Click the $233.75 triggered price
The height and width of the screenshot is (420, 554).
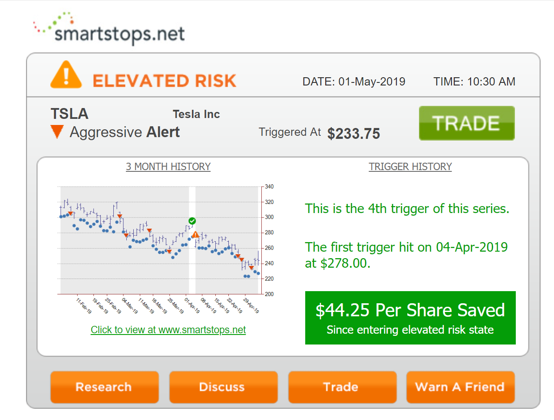(354, 134)
